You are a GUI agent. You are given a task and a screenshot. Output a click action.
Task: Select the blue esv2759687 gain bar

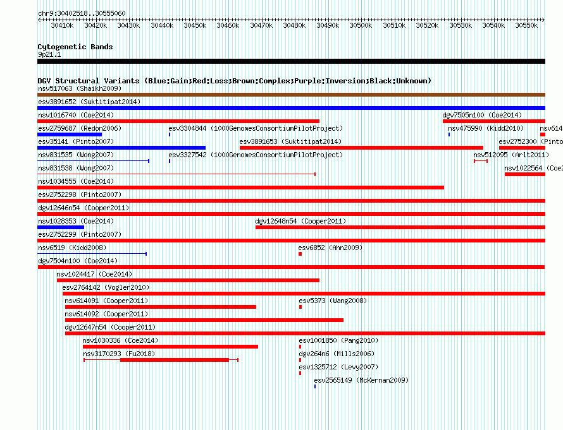(70, 134)
